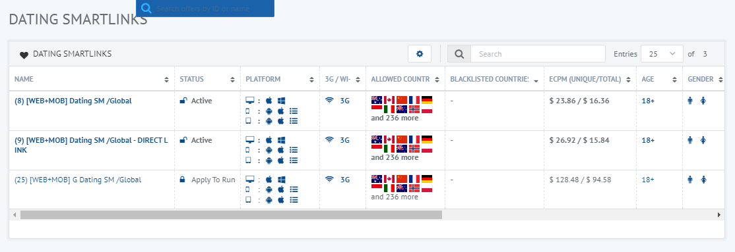Click Windows logo icon in first offer row
Viewport: 735px width, 252px height.
point(281,101)
